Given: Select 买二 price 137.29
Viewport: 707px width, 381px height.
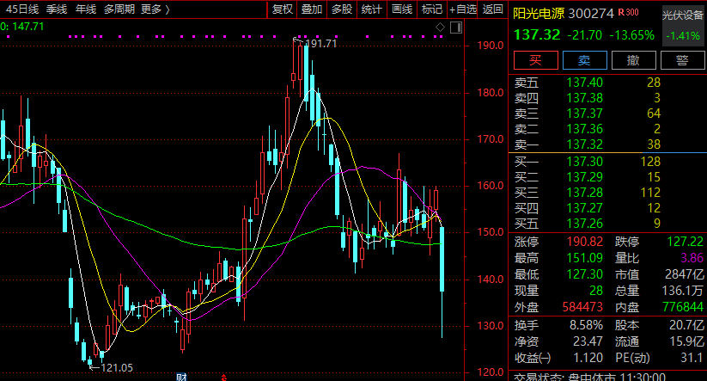Looking at the screenshot, I should click(x=584, y=177).
